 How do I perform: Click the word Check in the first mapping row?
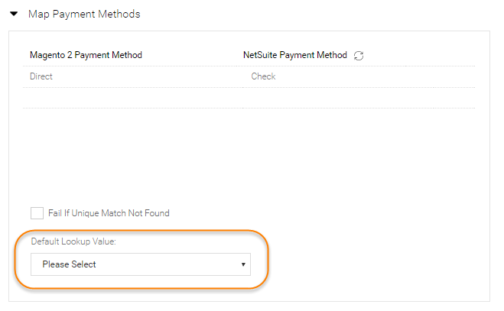[x=263, y=76]
